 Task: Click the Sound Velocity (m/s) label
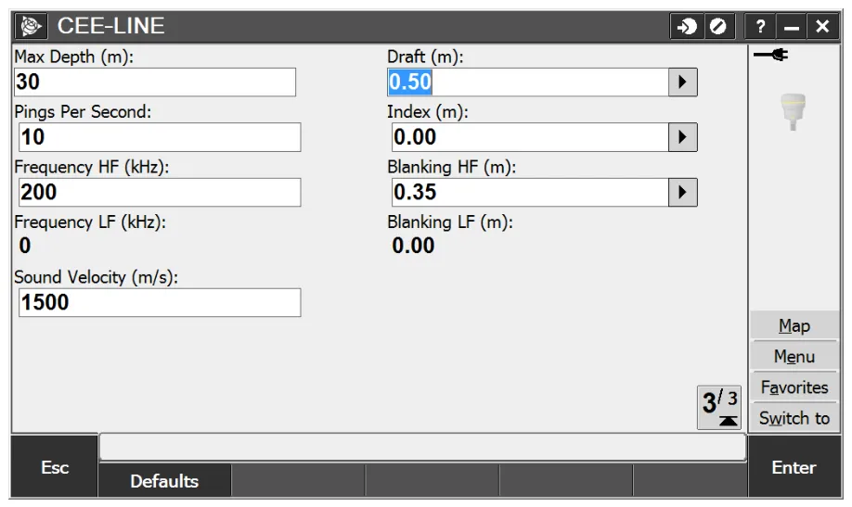[x=97, y=277]
